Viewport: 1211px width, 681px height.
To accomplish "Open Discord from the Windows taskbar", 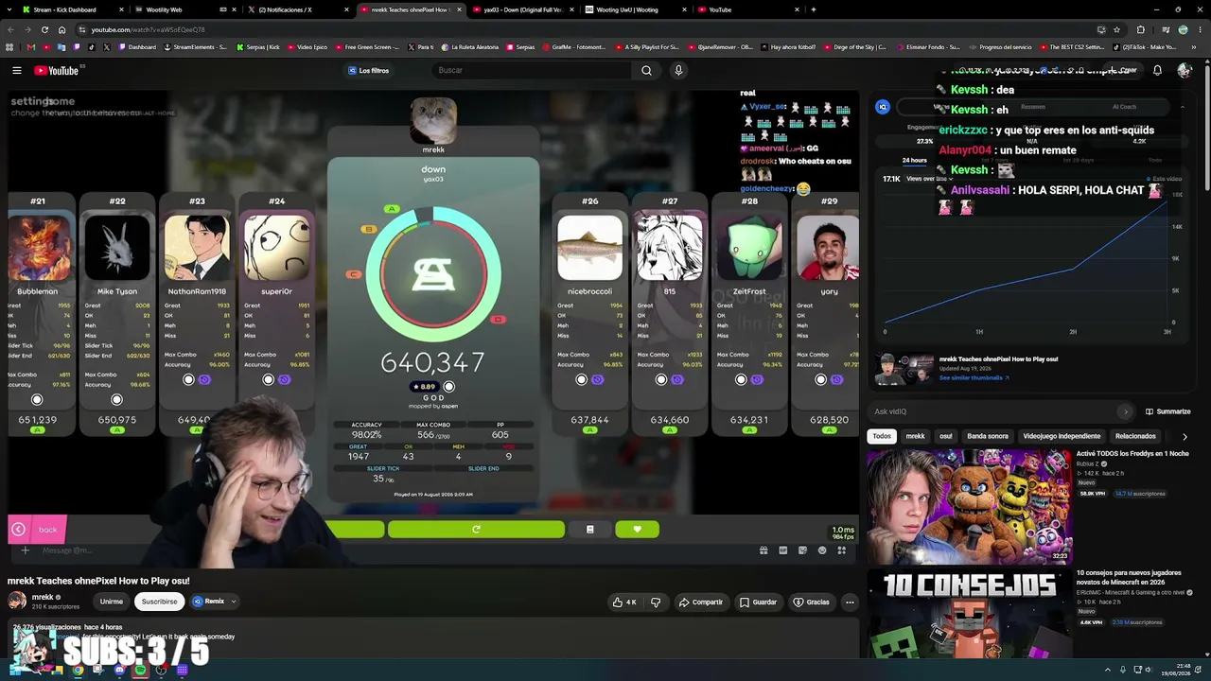I will point(119,670).
